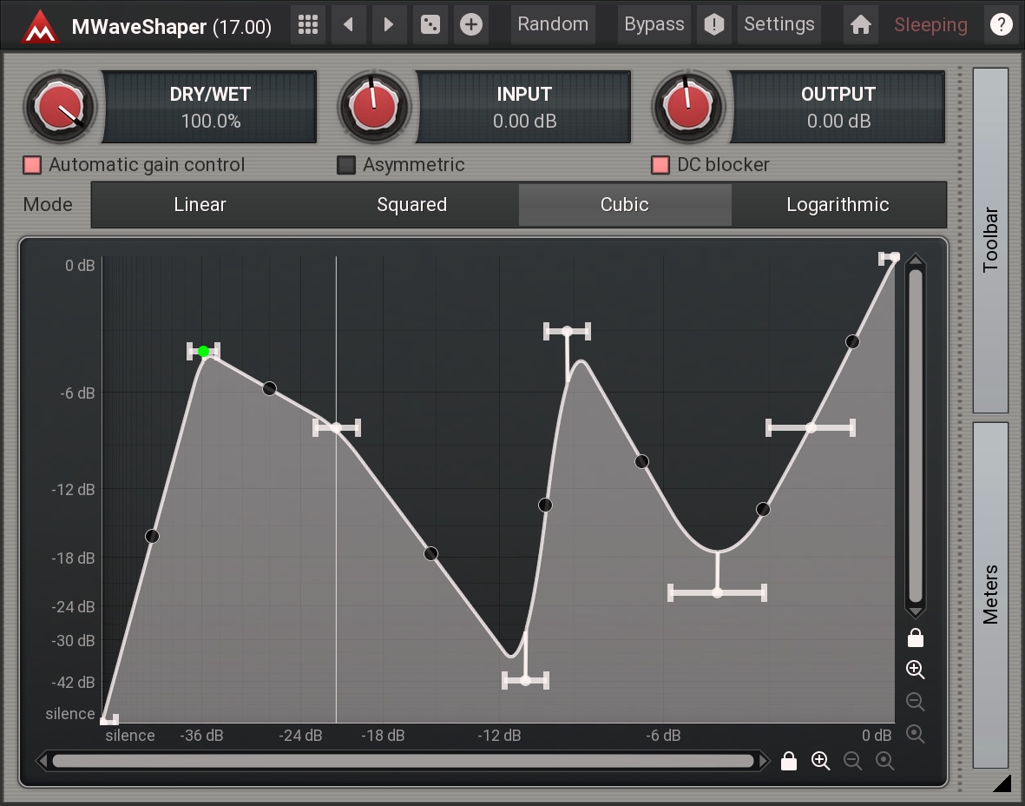This screenshot has height=806, width=1025.
Task: Zoom in on the horizontal axis
Action: point(820,762)
